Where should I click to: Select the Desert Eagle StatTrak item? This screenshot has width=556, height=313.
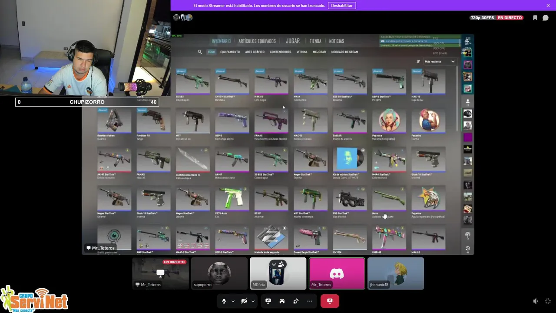(x=310, y=239)
